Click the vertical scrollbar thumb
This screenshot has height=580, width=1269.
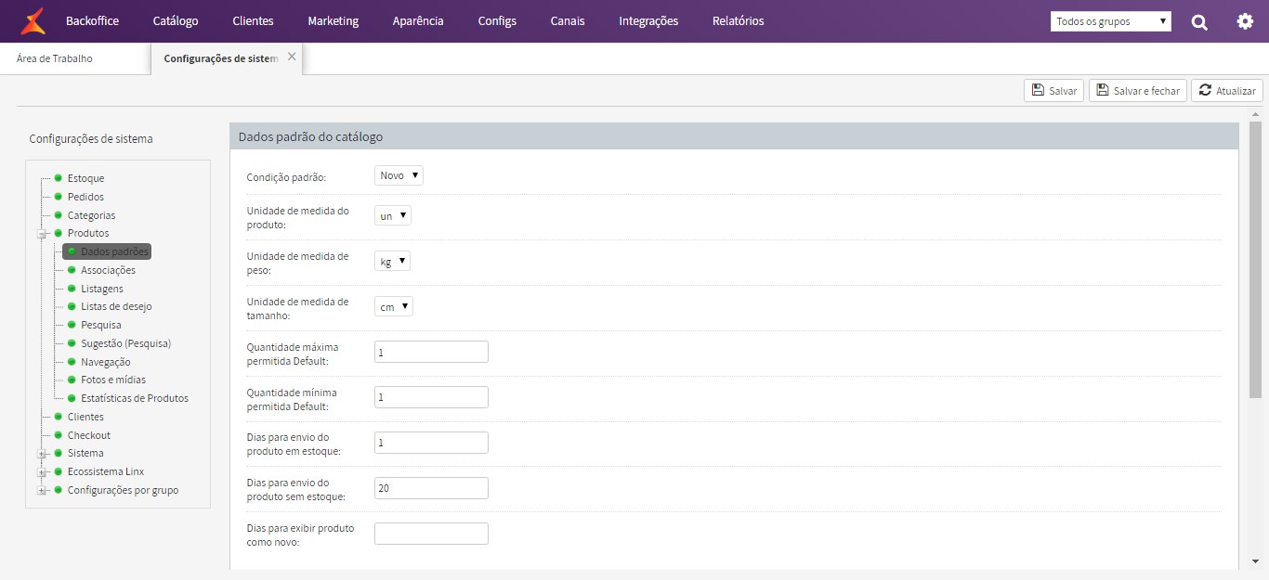coord(1255,260)
